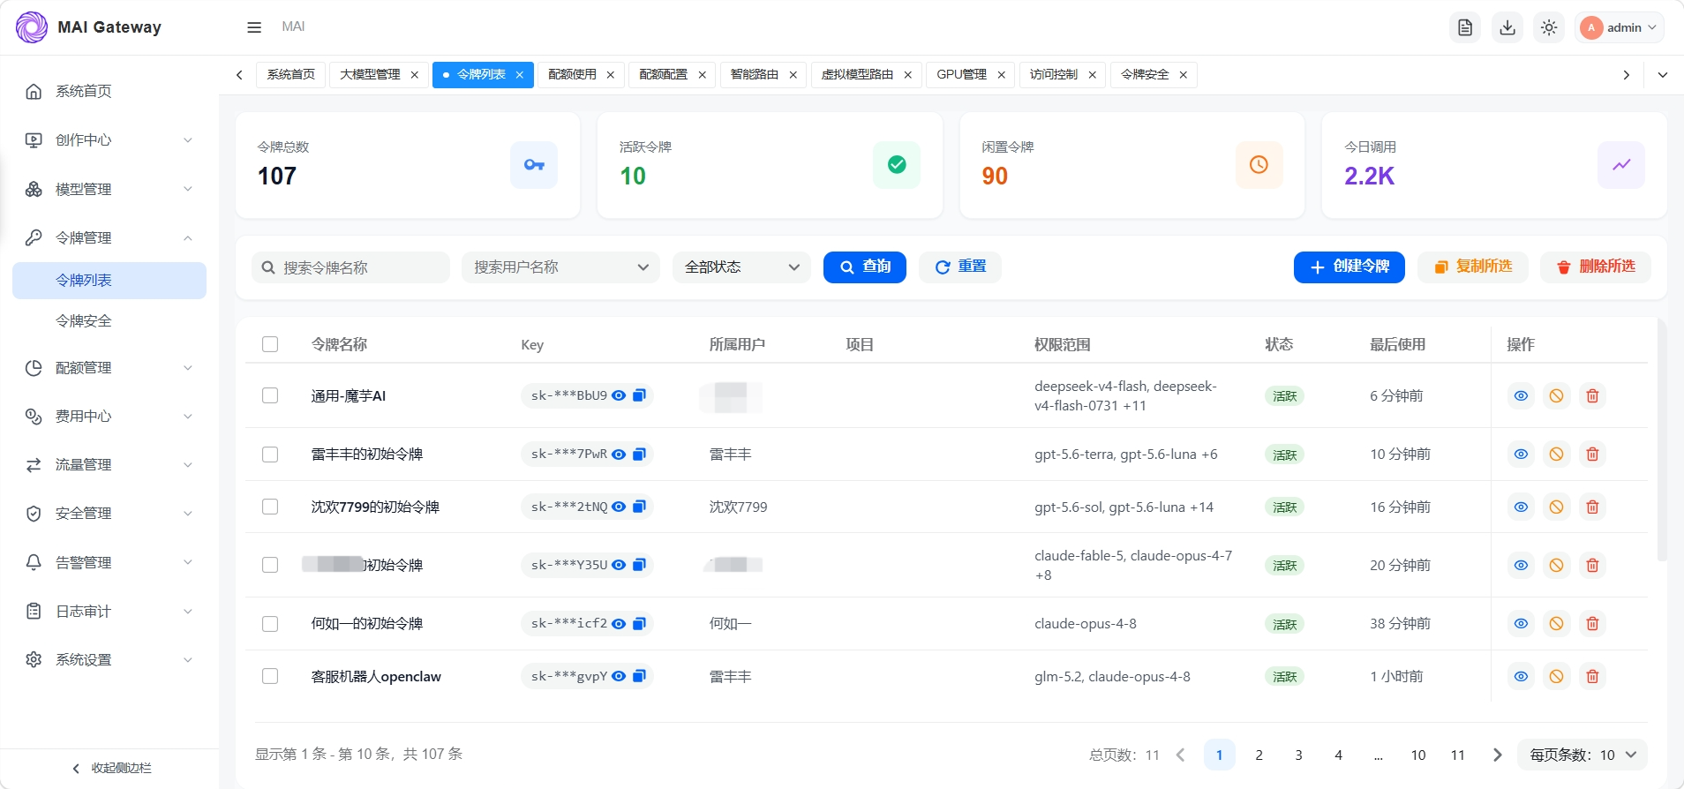Screen dimensions: 1684x789
Task: Click the 删除所选 button
Action: (x=1596, y=267)
